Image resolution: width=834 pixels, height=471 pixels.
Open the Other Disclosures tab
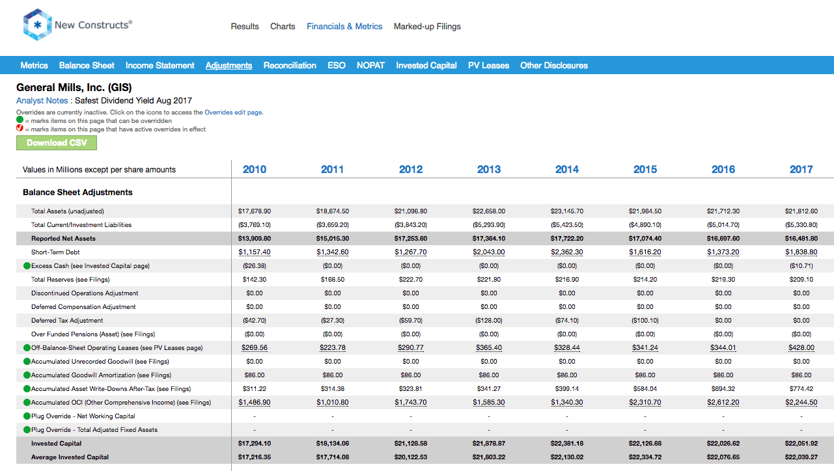pos(554,66)
